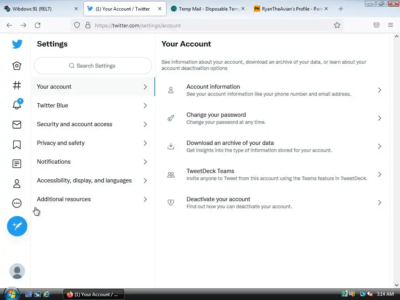Click the padlock site information icon
The height and width of the screenshot is (300, 400).
click(x=88, y=25)
